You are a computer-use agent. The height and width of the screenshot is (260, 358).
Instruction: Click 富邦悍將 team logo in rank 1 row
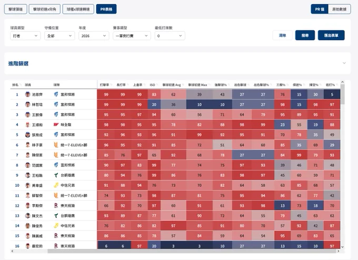point(56,94)
